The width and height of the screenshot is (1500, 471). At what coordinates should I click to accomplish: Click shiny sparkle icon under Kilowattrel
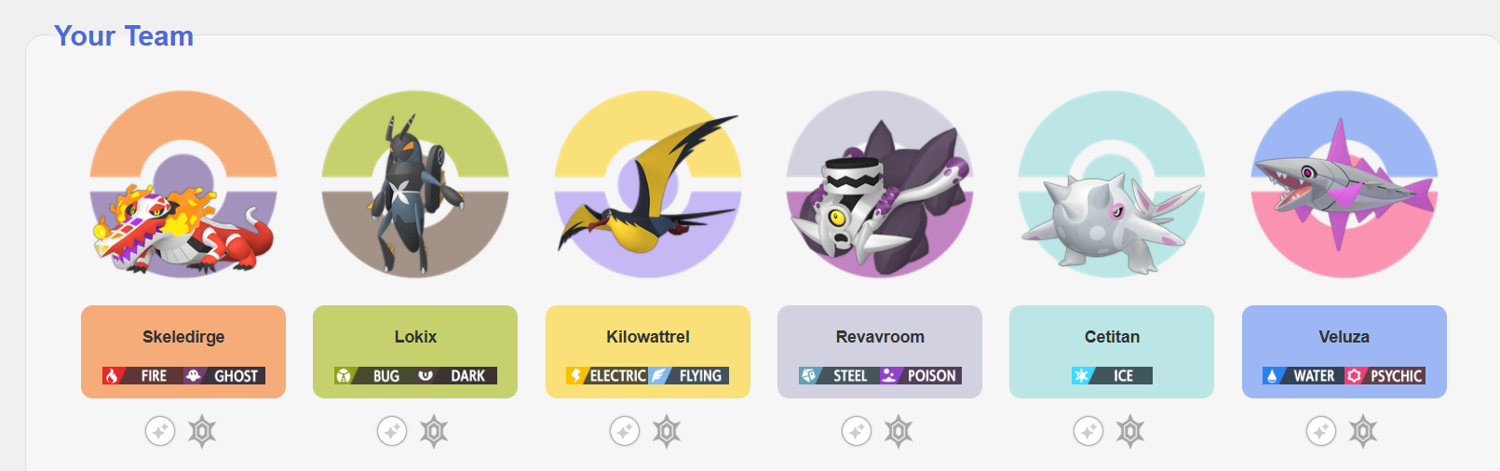coord(625,431)
